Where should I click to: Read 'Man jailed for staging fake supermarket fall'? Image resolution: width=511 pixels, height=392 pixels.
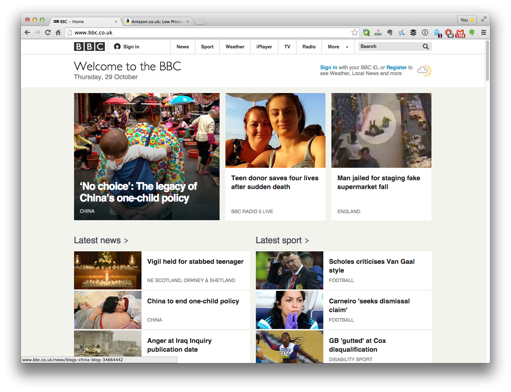(x=379, y=182)
